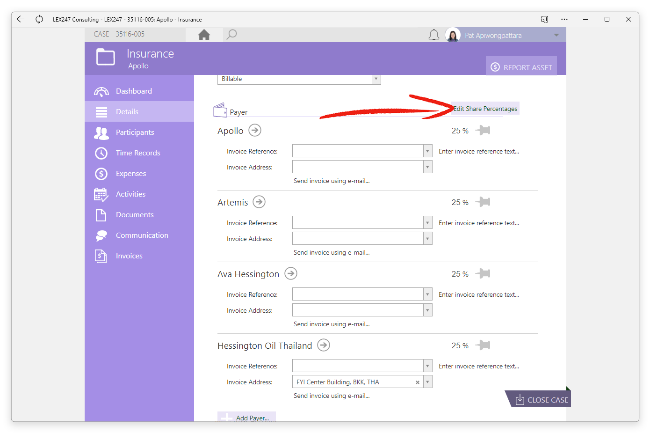Click Hessington Oil's Enter invoice reference text
650x433 pixels.
479,366
